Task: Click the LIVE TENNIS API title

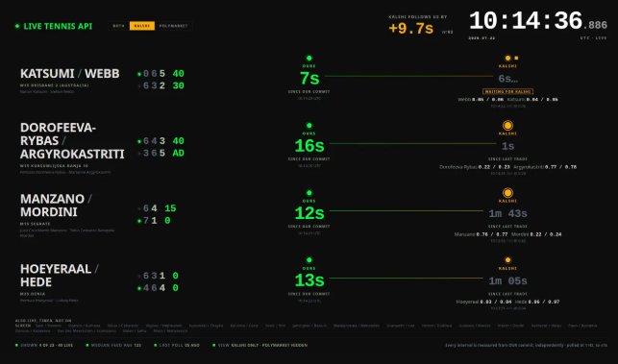Action: coord(58,26)
